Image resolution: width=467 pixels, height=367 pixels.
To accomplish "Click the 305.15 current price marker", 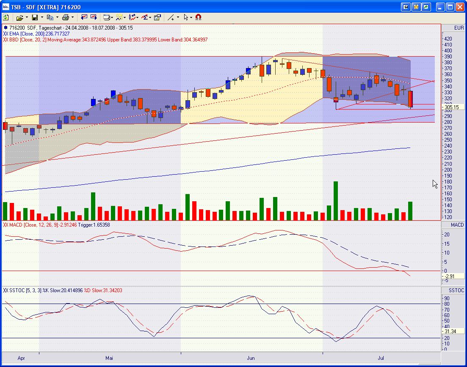I will click(453, 107).
